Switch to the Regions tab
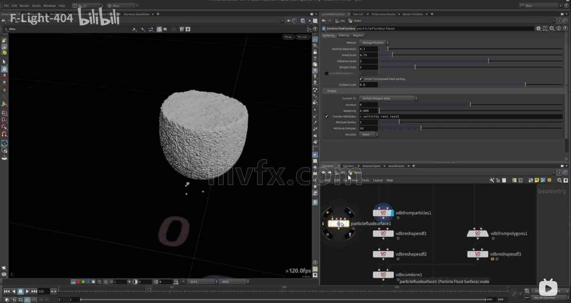 358,36
